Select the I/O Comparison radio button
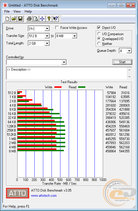The width and height of the screenshot is (138, 211). 99,34
